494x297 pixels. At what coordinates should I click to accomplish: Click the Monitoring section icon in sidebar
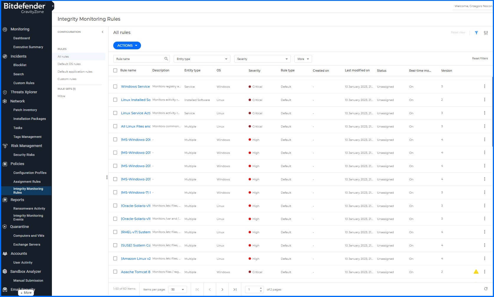[x=5, y=29]
